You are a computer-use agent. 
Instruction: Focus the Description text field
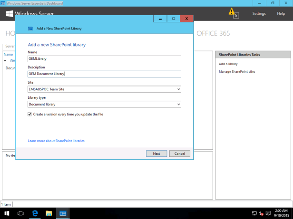(105, 74)
